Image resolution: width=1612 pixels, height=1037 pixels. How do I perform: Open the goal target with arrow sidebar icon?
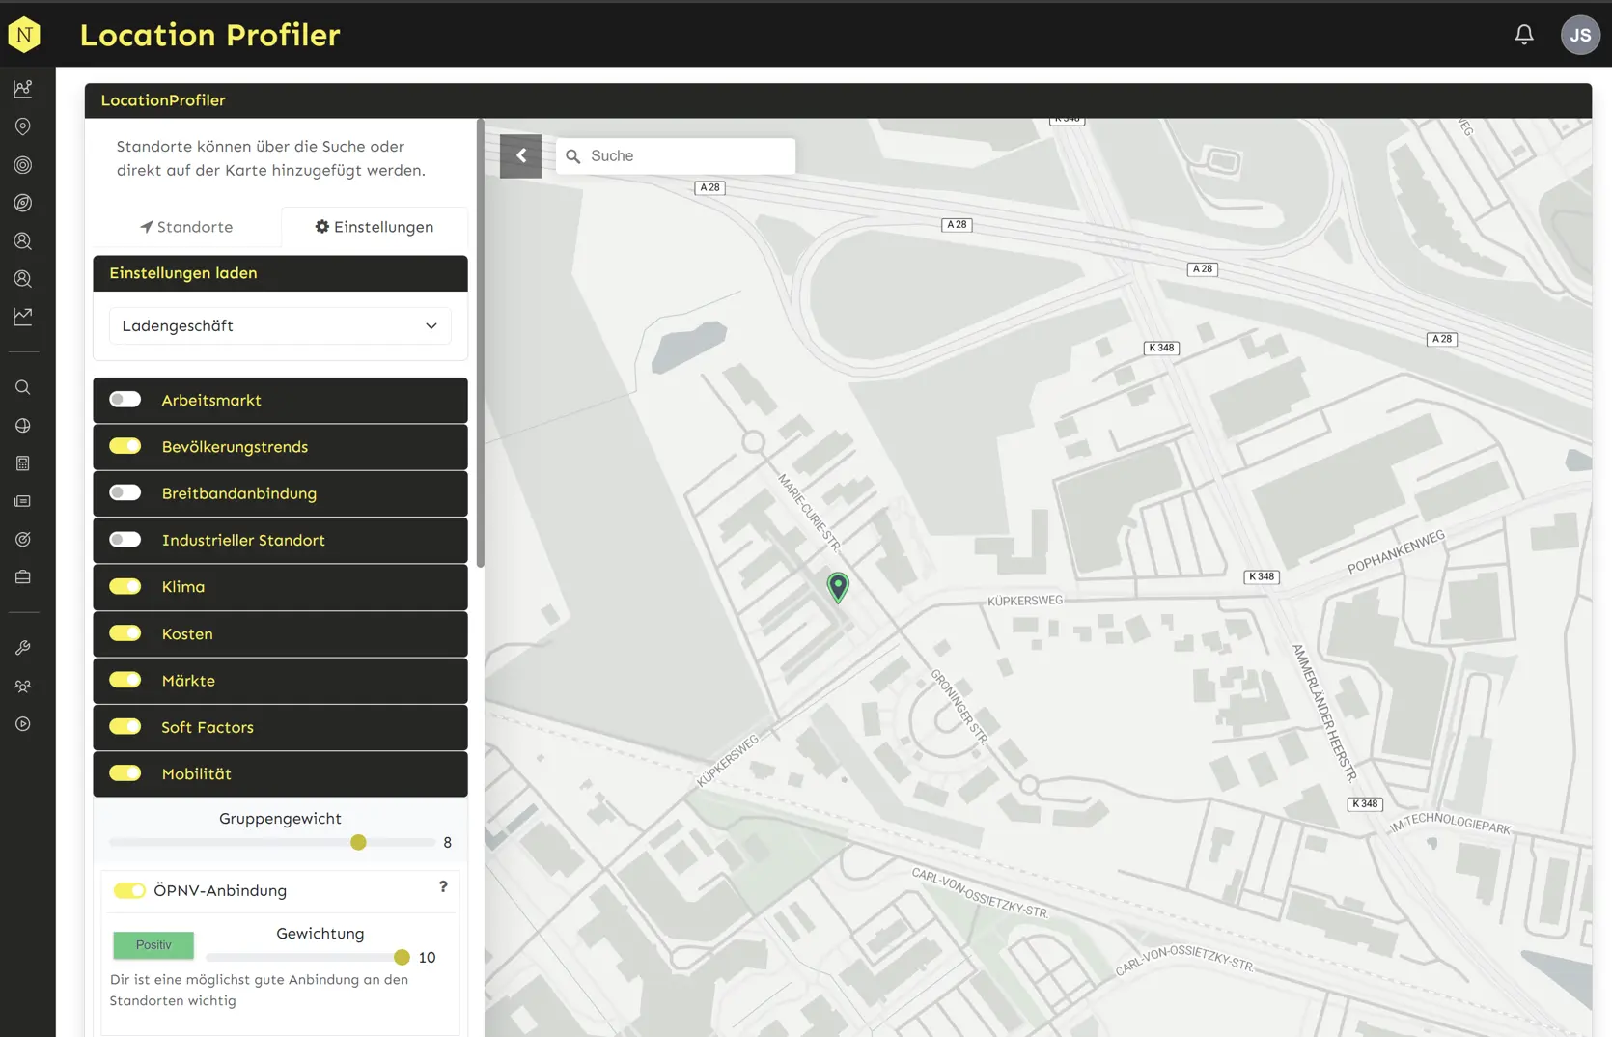tap(23, 540)
